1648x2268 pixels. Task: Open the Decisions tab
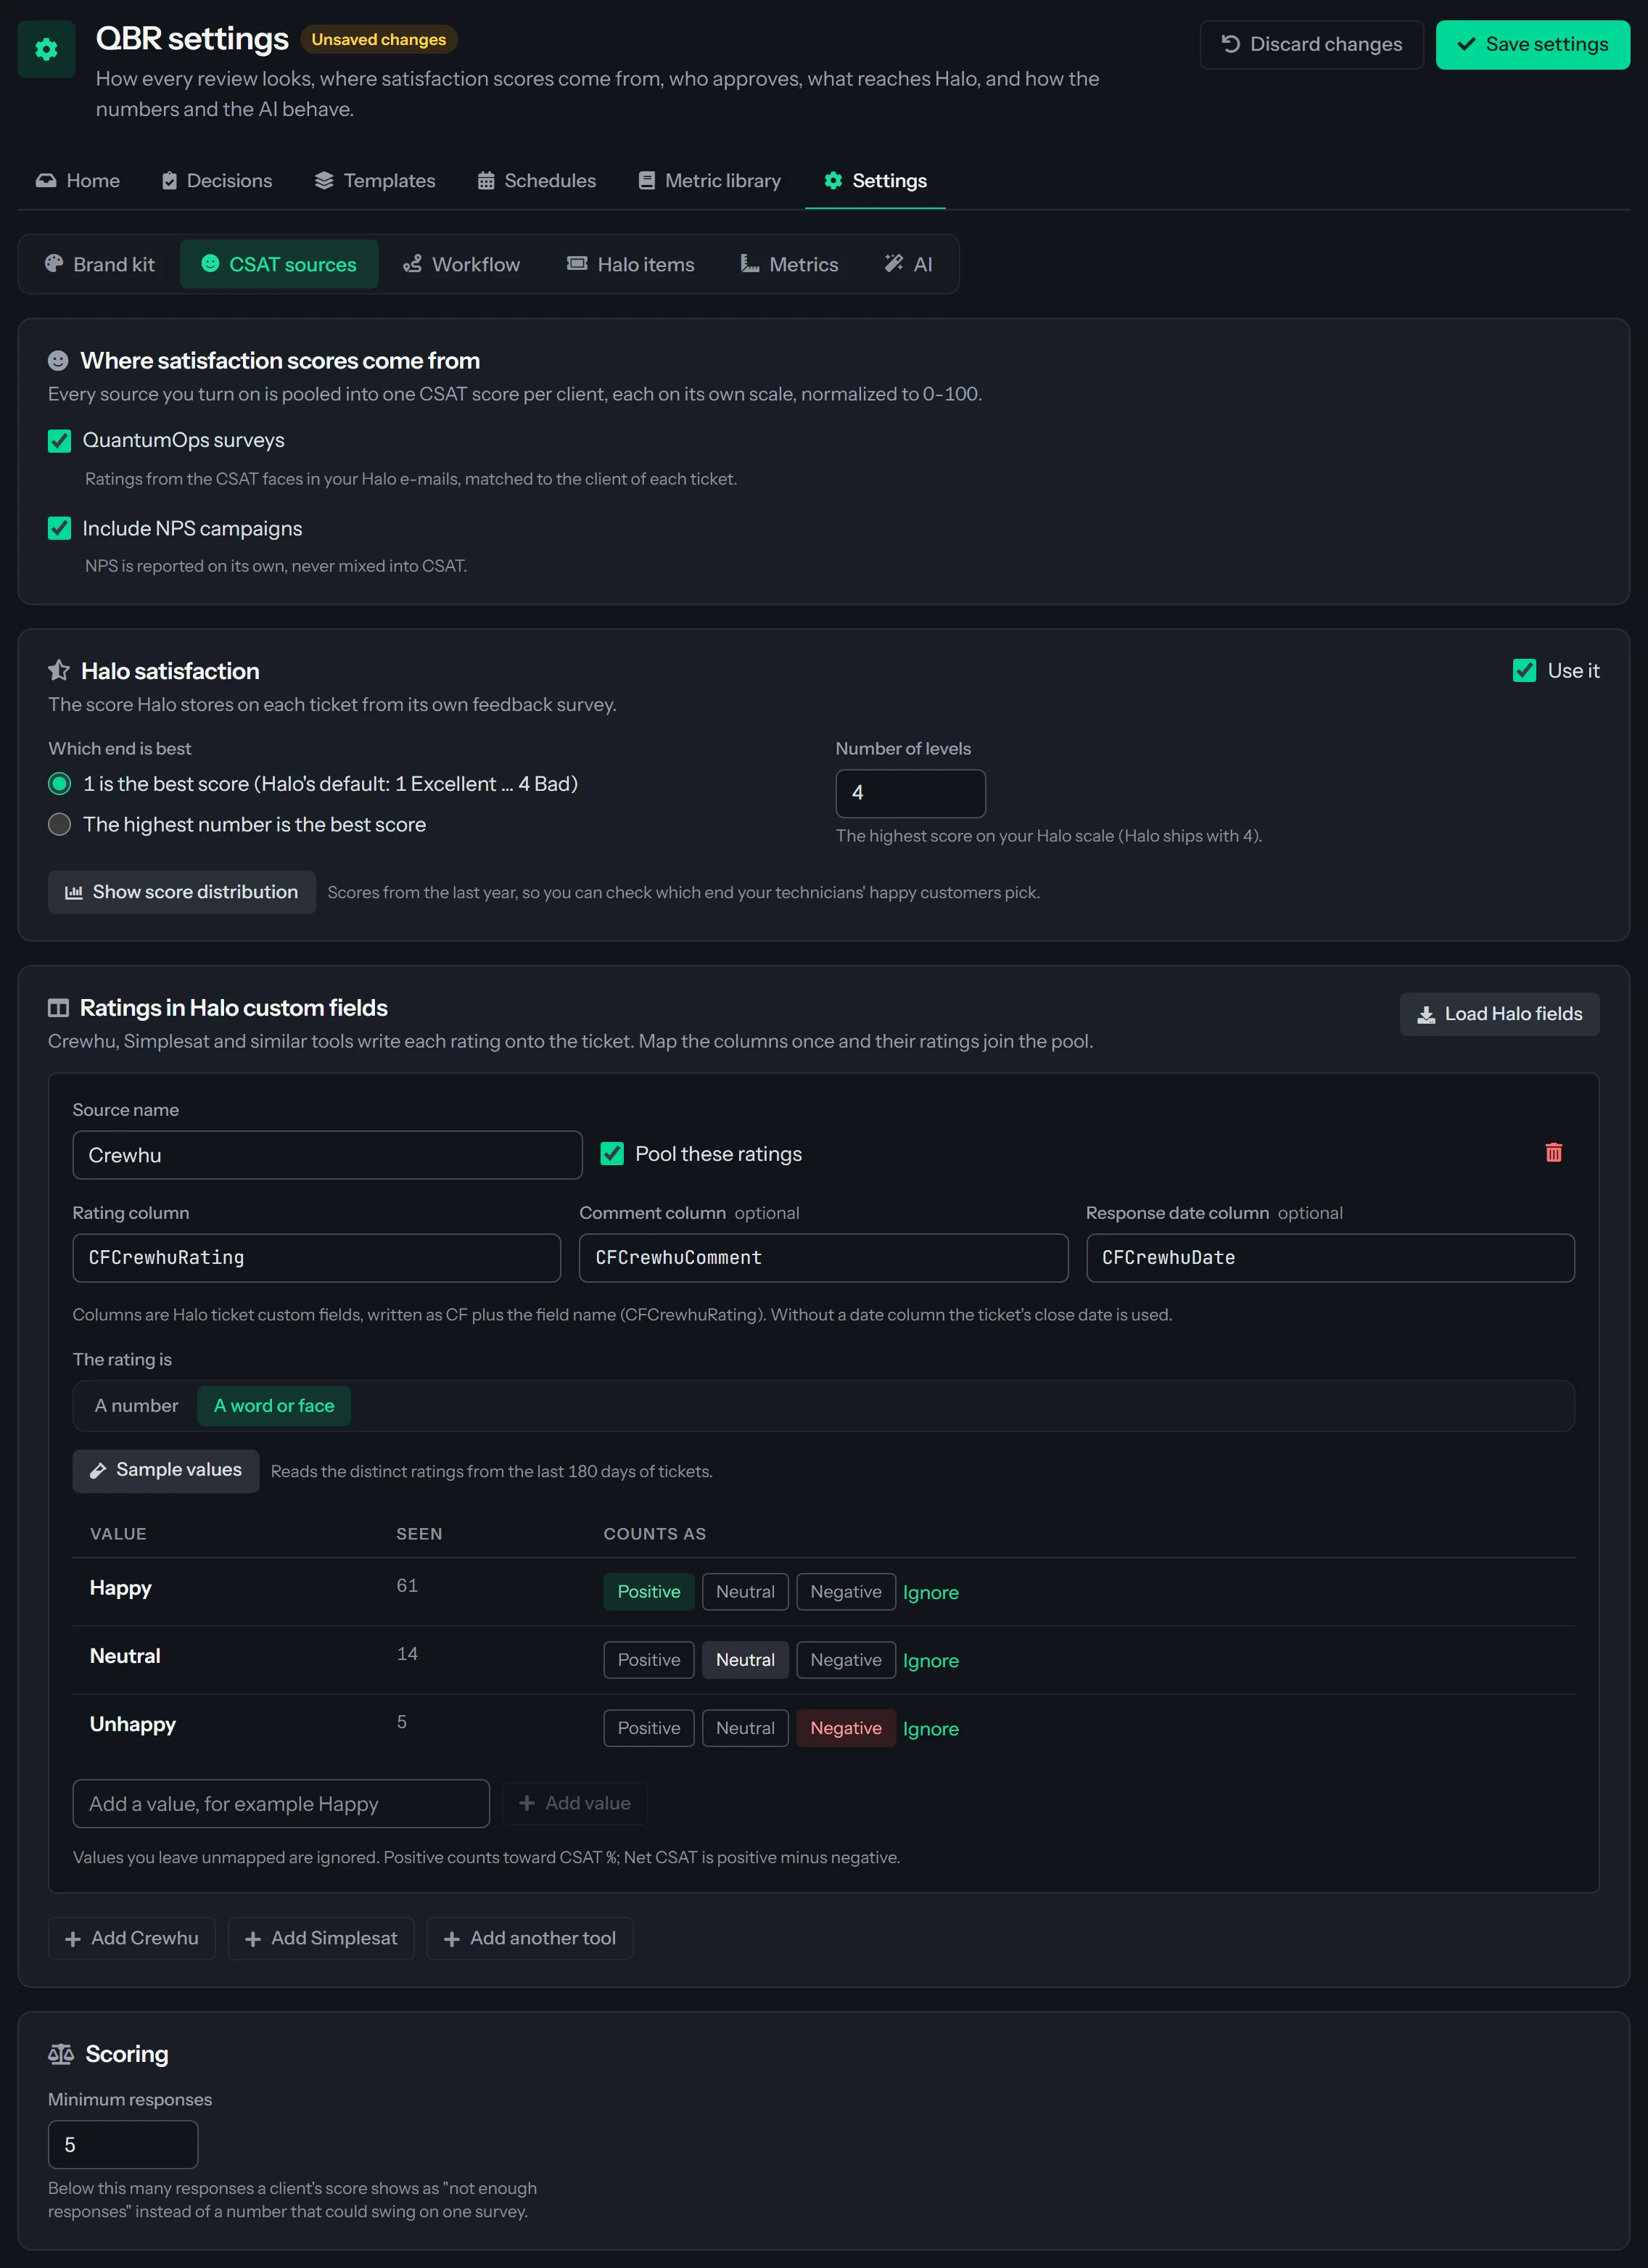[217, 181]
